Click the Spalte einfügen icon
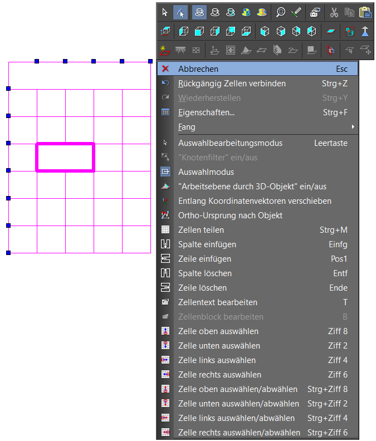This screenshot has height=441, width=376. pos(165,244)
